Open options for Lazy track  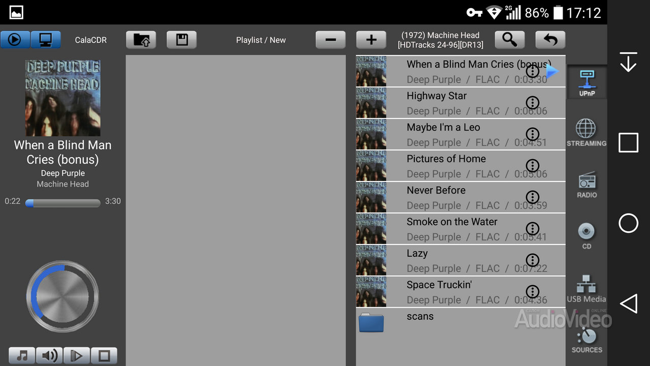(532, 260)
